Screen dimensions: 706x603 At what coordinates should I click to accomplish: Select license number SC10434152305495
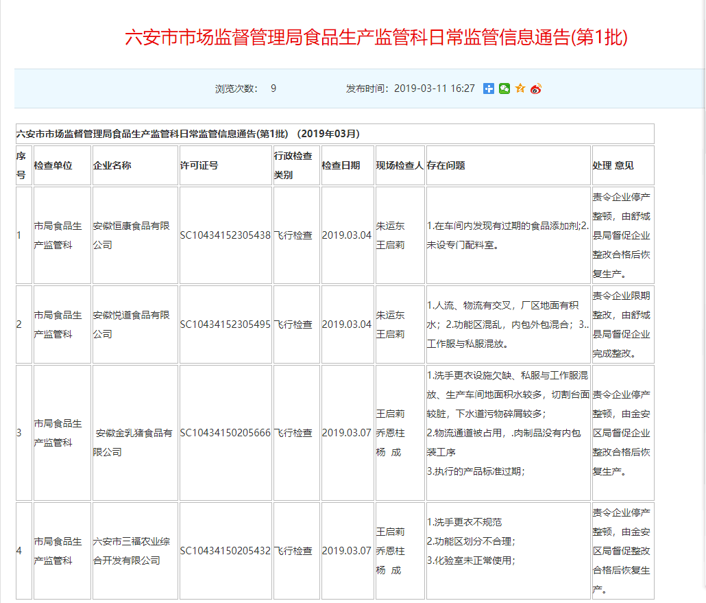point(225,324)
